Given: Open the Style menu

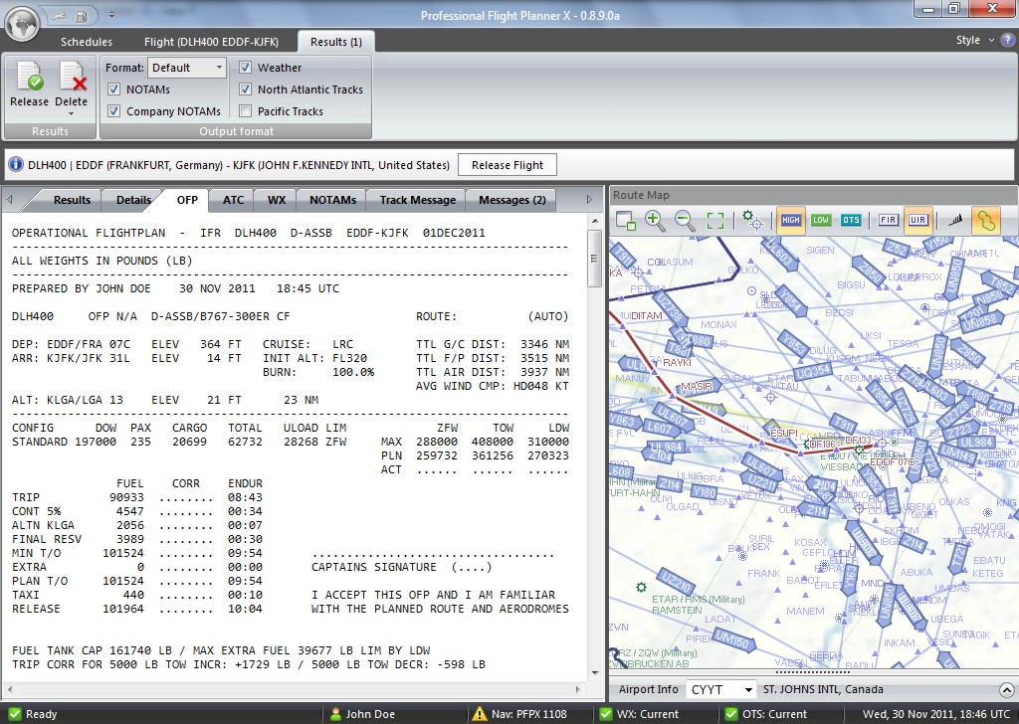Looking at the screenshot, I should (975, 40).
